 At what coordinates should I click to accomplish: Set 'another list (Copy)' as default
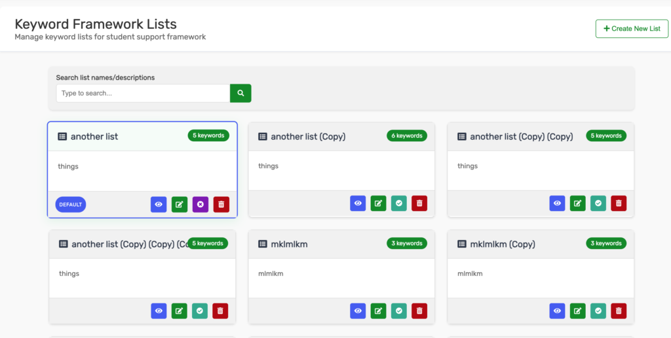tap(398, 203)
